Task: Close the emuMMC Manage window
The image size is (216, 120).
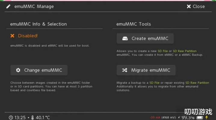Action: tap(196, 7)
